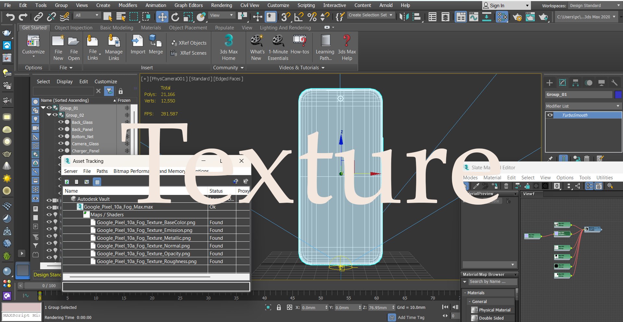
Task: Open the Utilities wrench panel icon
Action: 614,83
